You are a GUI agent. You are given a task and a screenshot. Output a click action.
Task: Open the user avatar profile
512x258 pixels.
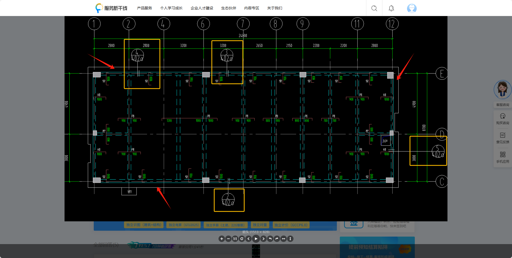click(x=412, y=8)
